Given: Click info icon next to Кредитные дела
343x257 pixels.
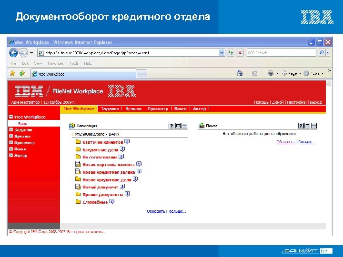Looking at the screenshot, I should (122, 149).
